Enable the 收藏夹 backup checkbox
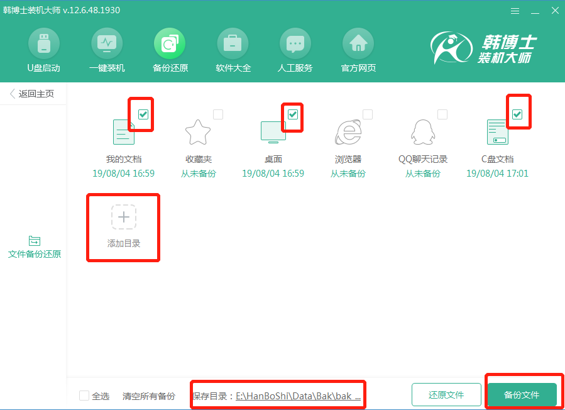 click(x=218, y=114)
